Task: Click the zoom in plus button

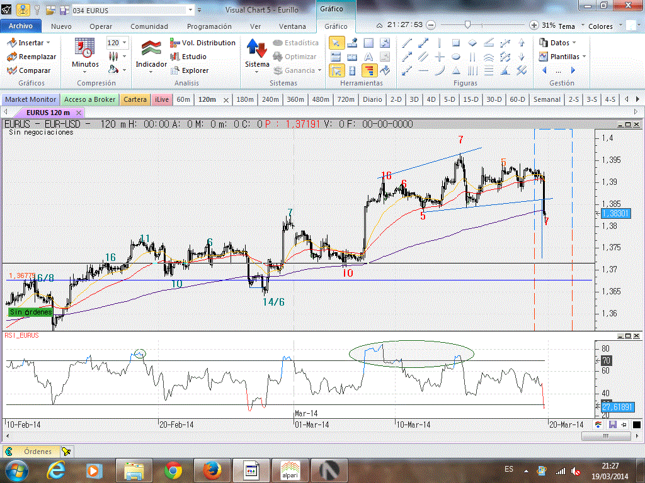Action: coord(534,25)
